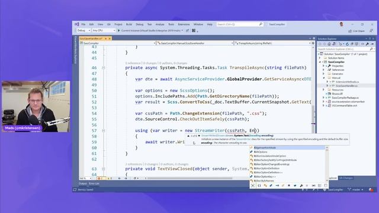Click the first IntelliSense filter icon
The height and width of the screenshot is (213, 379).
(x=253, y=185)
